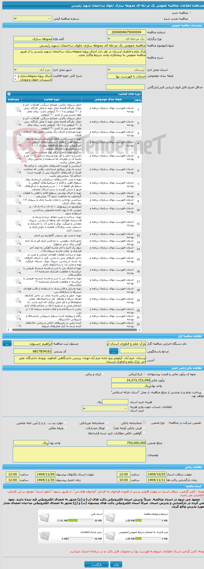Open the شهر محل اجرا dropdown
Viewport: 204px width, 569px height.
pyautogui.click(x=33, y=70)
